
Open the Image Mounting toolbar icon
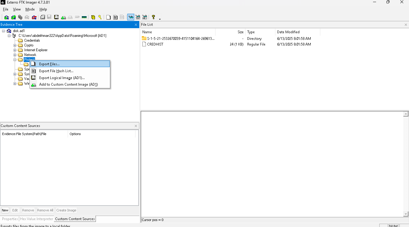point(20,17)
